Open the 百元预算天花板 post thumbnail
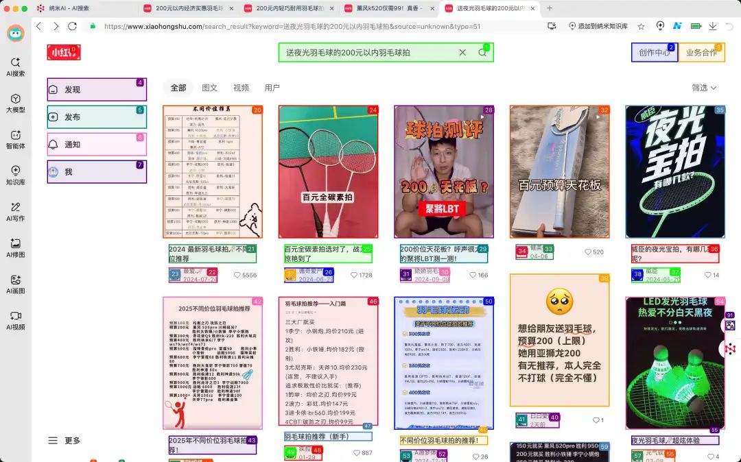Viewport: 741px width, 462px height. point(560,172)
